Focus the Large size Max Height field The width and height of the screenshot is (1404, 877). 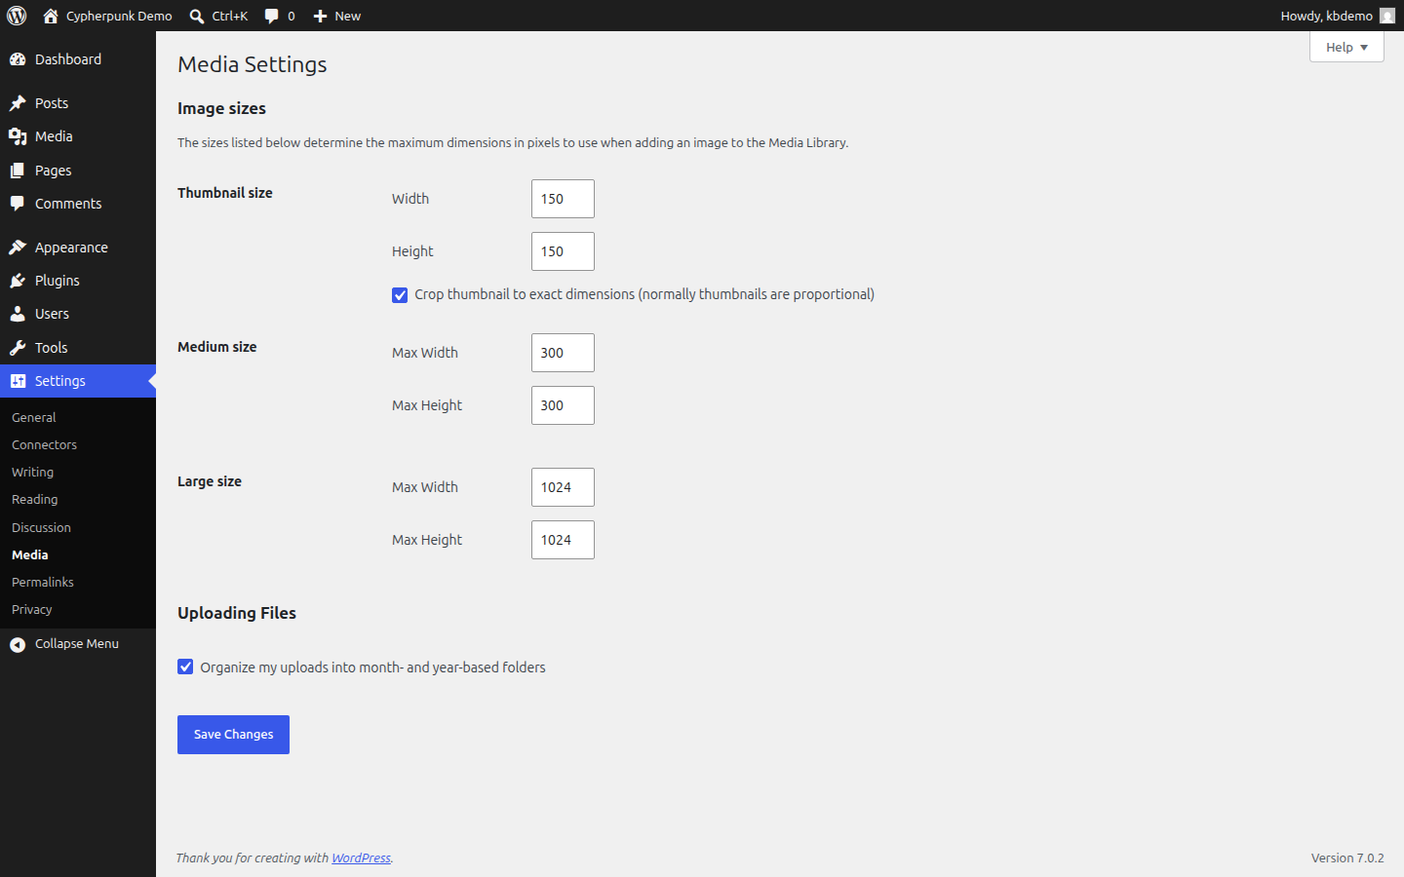tap(563, 540)
